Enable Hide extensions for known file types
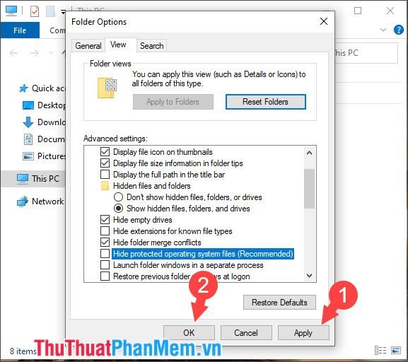 pos(105,231)
